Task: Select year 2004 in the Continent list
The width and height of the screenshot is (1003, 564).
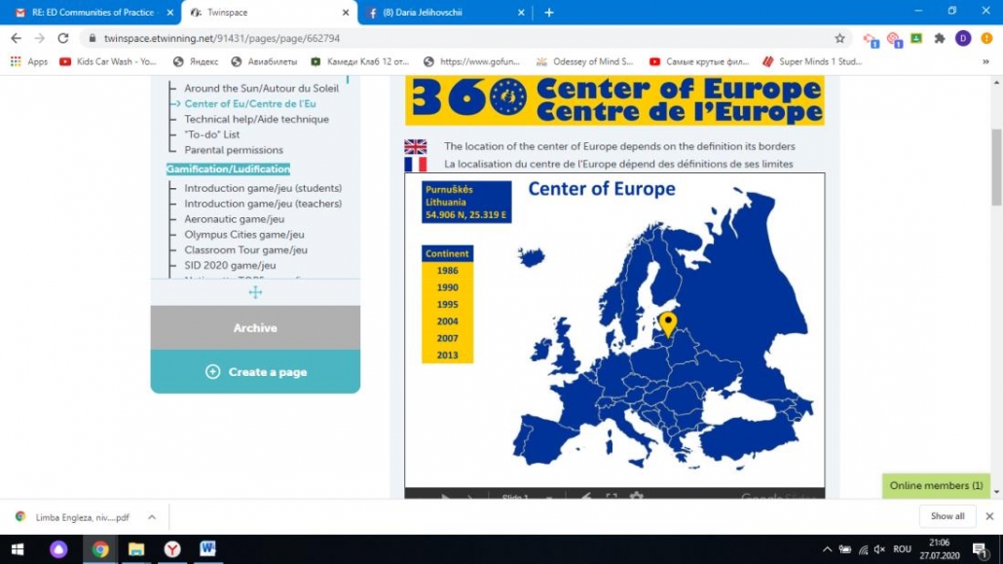Action: click(x=447, y=321)
